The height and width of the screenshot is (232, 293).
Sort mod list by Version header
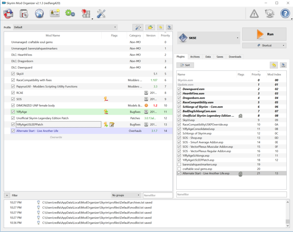151,35
